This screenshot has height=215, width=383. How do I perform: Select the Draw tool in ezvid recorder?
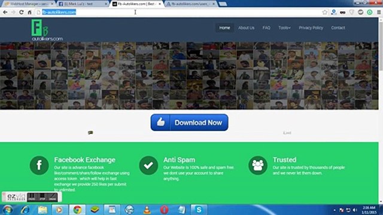[x=53, y=197]
